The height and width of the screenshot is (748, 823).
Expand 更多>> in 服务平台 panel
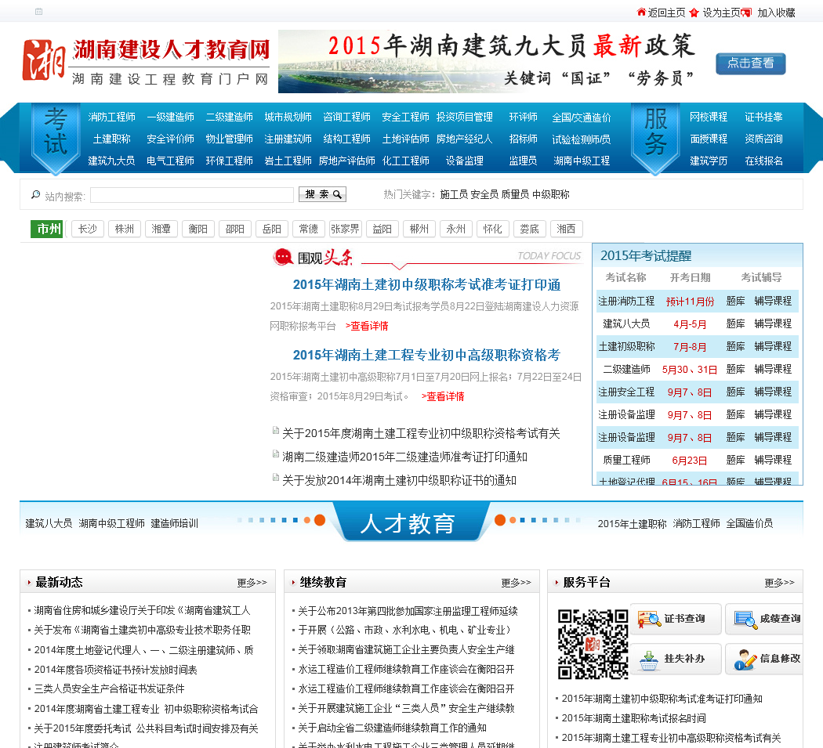(x=779, y=583)
